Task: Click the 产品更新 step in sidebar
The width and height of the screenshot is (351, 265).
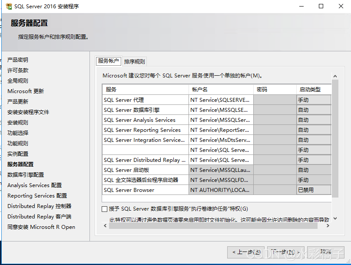Action: coord(18,101)
